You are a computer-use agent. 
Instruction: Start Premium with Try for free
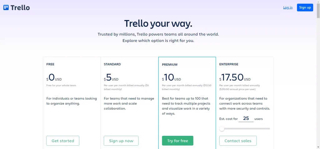[x=177, y=141]
